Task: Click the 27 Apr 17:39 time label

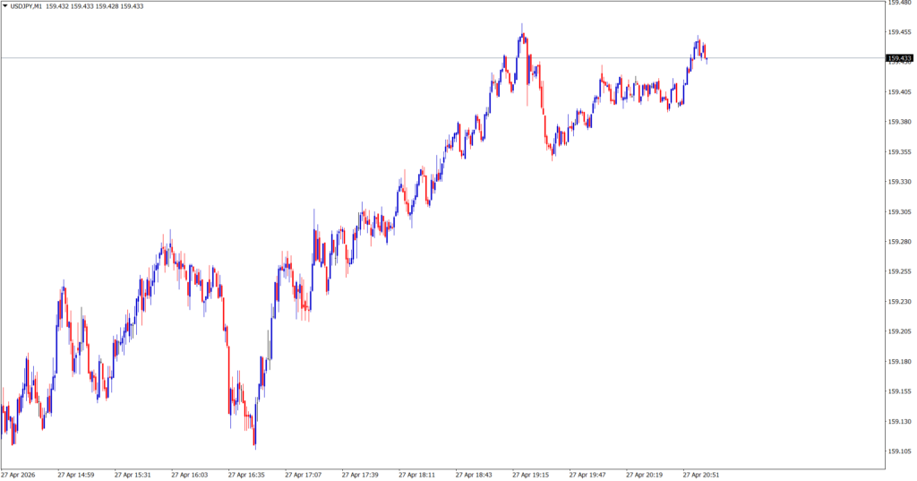Action: click(361, 475)
